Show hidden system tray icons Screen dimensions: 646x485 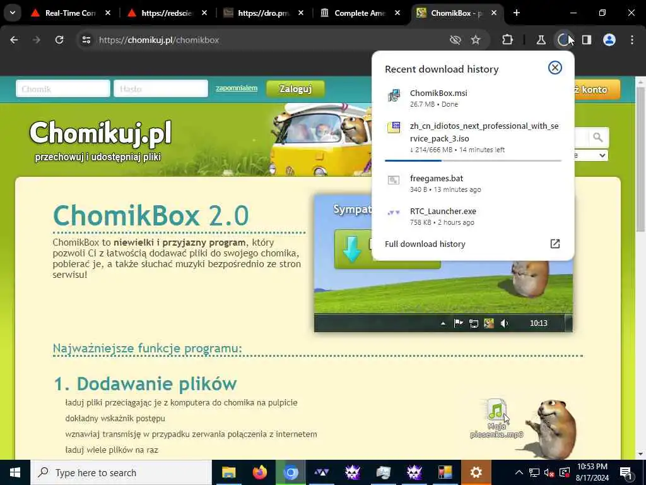pos(519,472)
